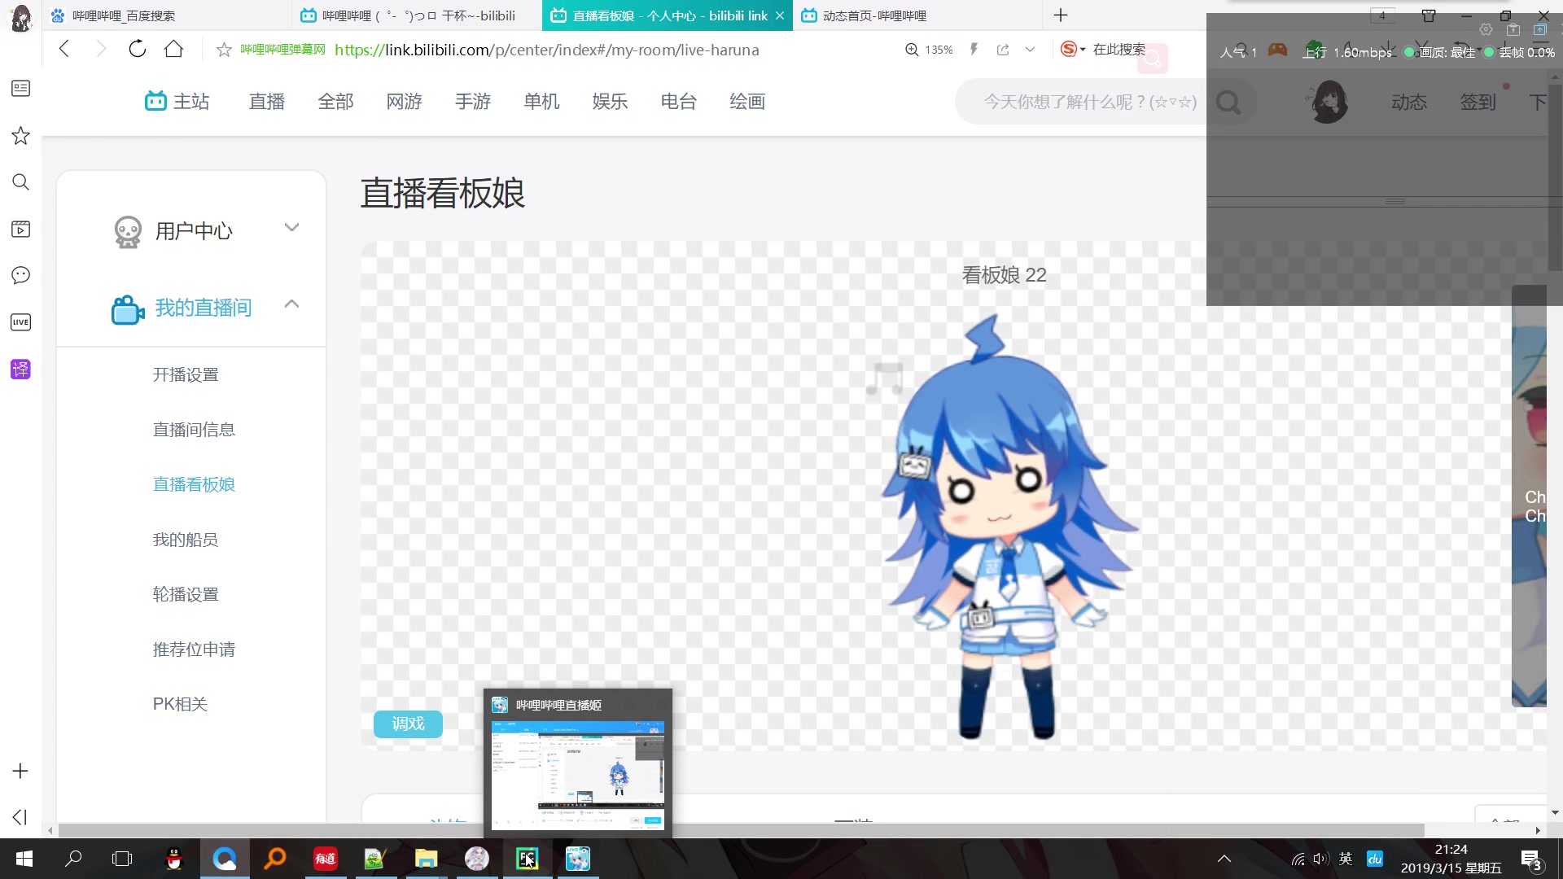Image resolution: width=1563 pixels, height=879 pixels.
Task: Open Task View on taskbar
Action: 122,859
